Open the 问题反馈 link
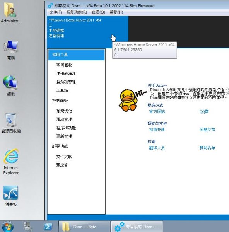The image size is (229, 232). pos(207,130)
